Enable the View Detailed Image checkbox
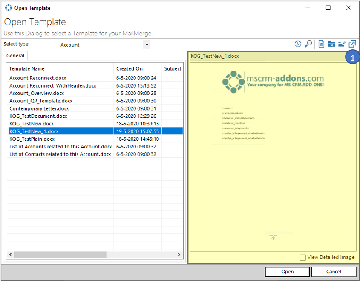 coord(302,258)
